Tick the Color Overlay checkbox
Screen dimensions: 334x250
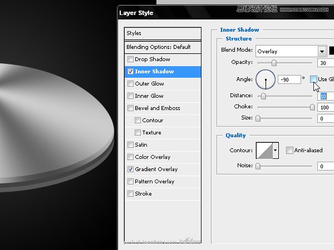130,157
